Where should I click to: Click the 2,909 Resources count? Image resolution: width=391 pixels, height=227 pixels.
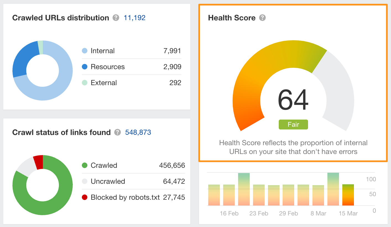172,67
